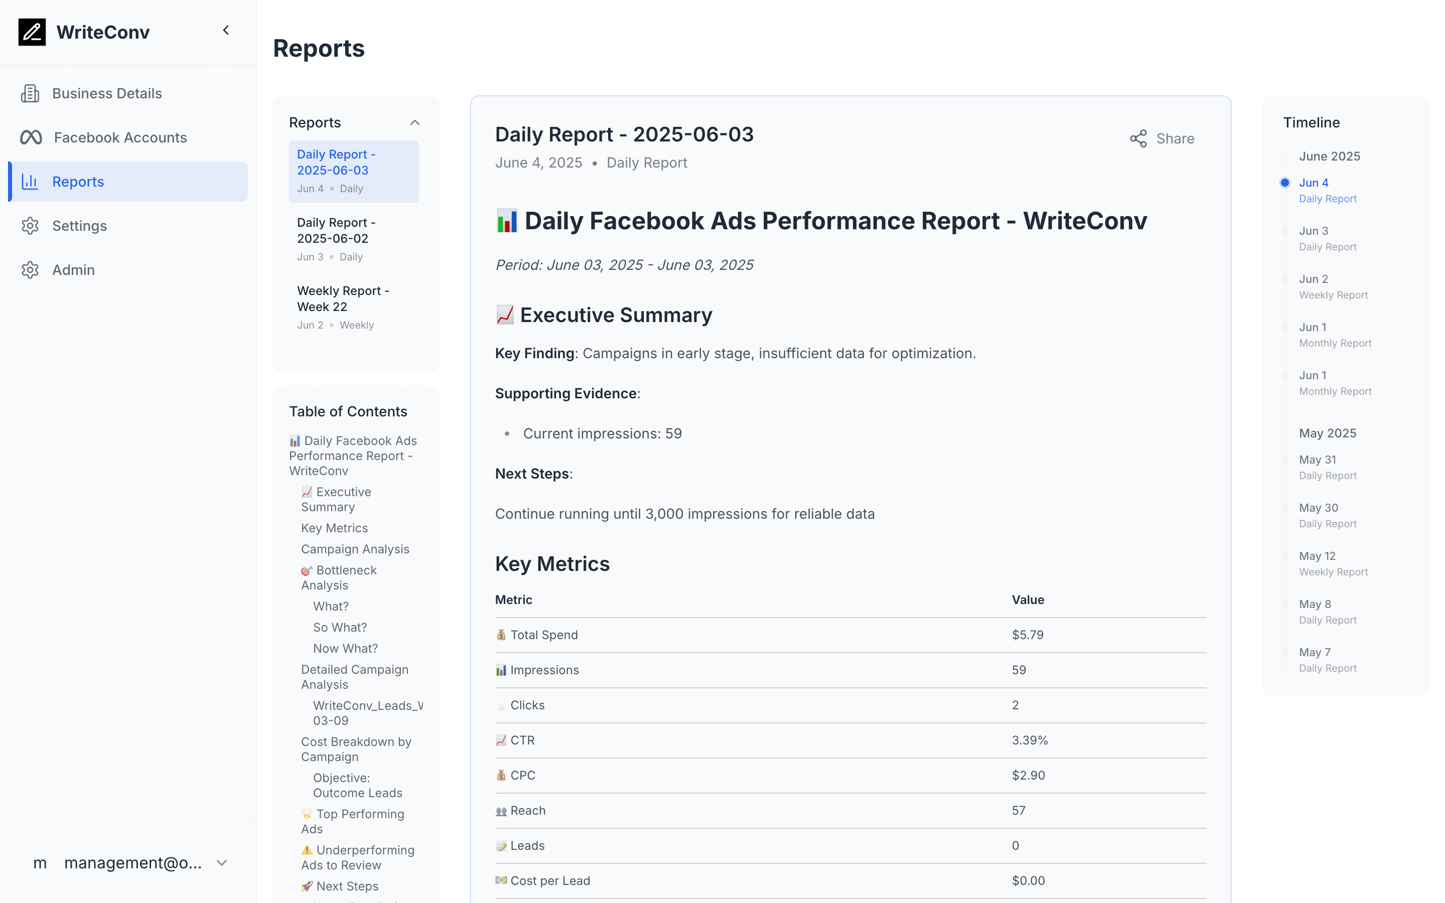The width and height of the screenshot is (1445, 903).
Task: Jump to Daily Facebook Ads Performance Report heading in contents
Action: pyautogui.click(x=354, y=456)
